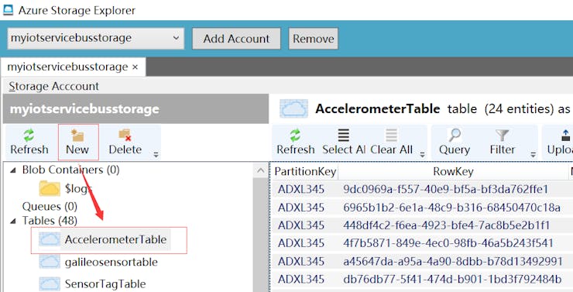This screenshot has width=573, height=292.
Task: Click RowKey a45647da-a95a-4a90-8dbb-b78d13492991
Action: pyautogui.click(x=453, y=261)
